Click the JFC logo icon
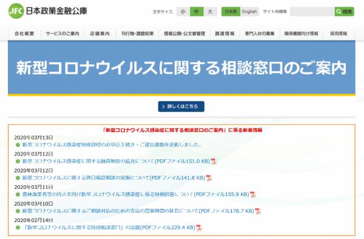364x239 pixels. (16, 11)
